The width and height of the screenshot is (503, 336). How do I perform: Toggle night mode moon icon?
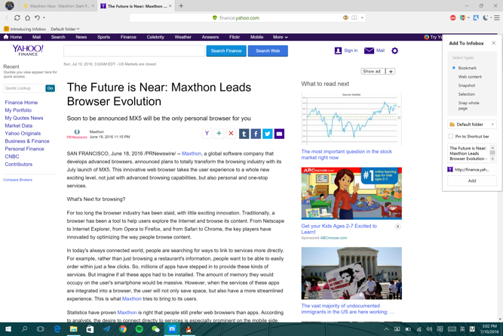click(x=485, y=18)
